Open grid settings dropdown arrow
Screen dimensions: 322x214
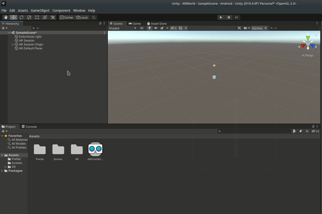coord(186,28)
